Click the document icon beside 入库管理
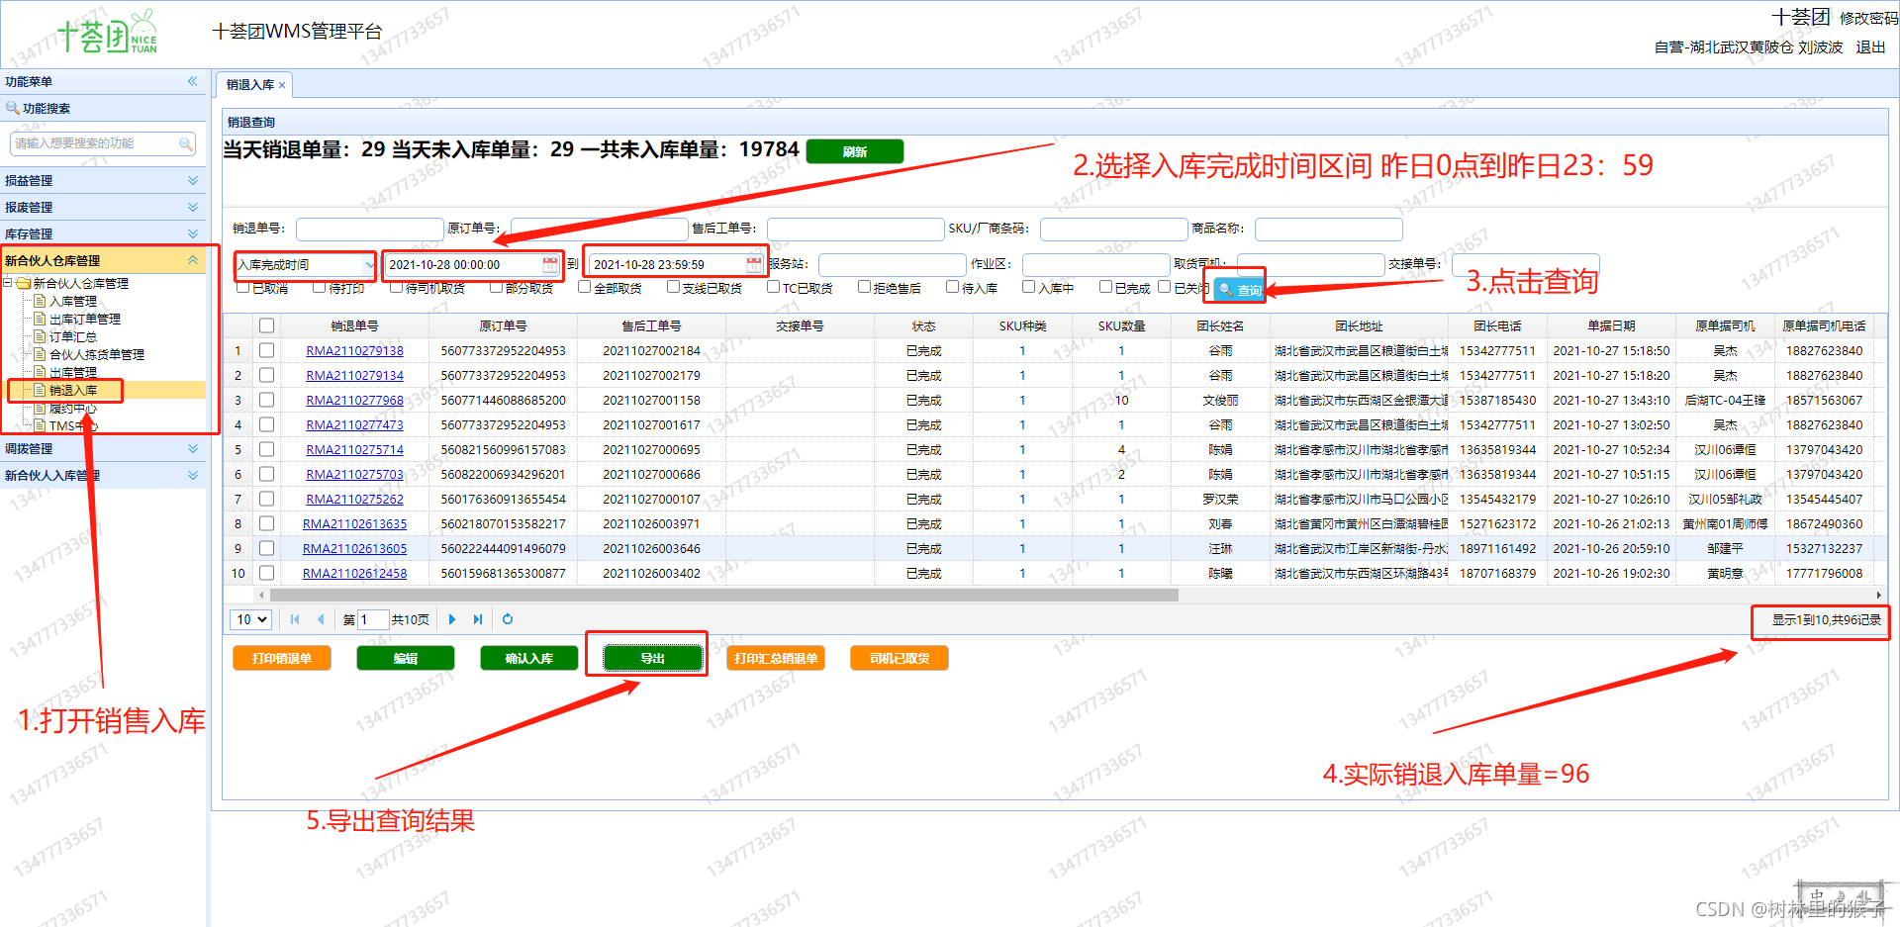The height and width of the screenshot is (927, 1900). click(x=40, y=301)
